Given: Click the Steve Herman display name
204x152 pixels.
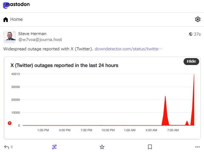Looking at the screenshot, I should [x=32, y=34].
